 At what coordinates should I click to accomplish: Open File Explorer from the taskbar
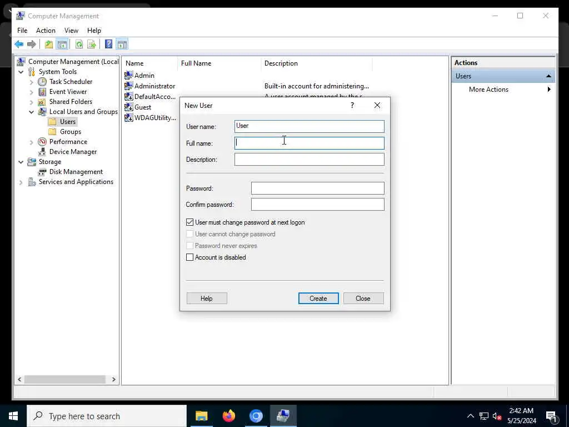[x=201, y=416]
